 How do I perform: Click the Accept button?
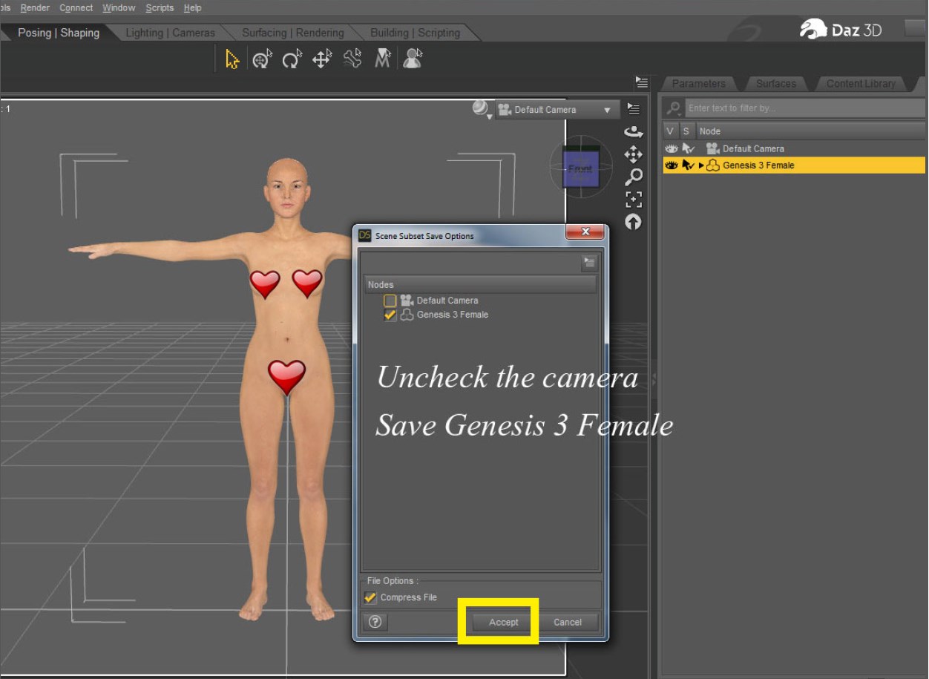tap(503, 622)
